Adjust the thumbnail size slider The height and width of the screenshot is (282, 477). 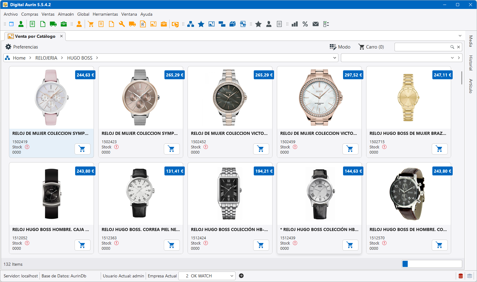coord(432,264)
